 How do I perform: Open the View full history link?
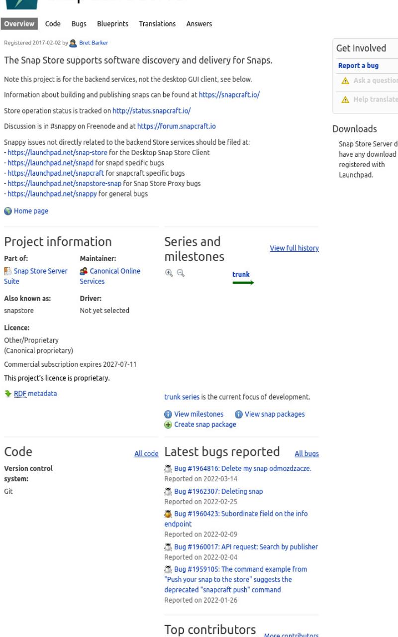coord(294,248)
